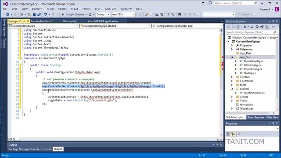This screenshot has height=158, width=281.
Task: Switch to the Team Explorer tab
Action: 256,117
